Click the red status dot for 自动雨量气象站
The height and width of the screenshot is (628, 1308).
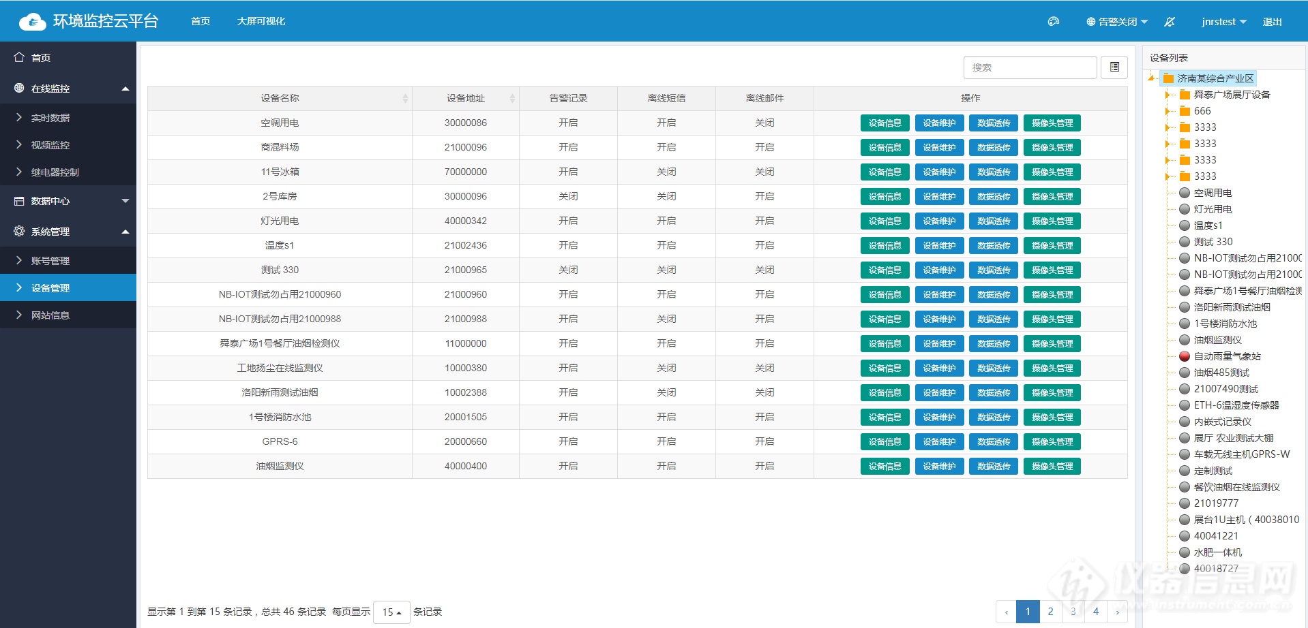click(1185, 356)
